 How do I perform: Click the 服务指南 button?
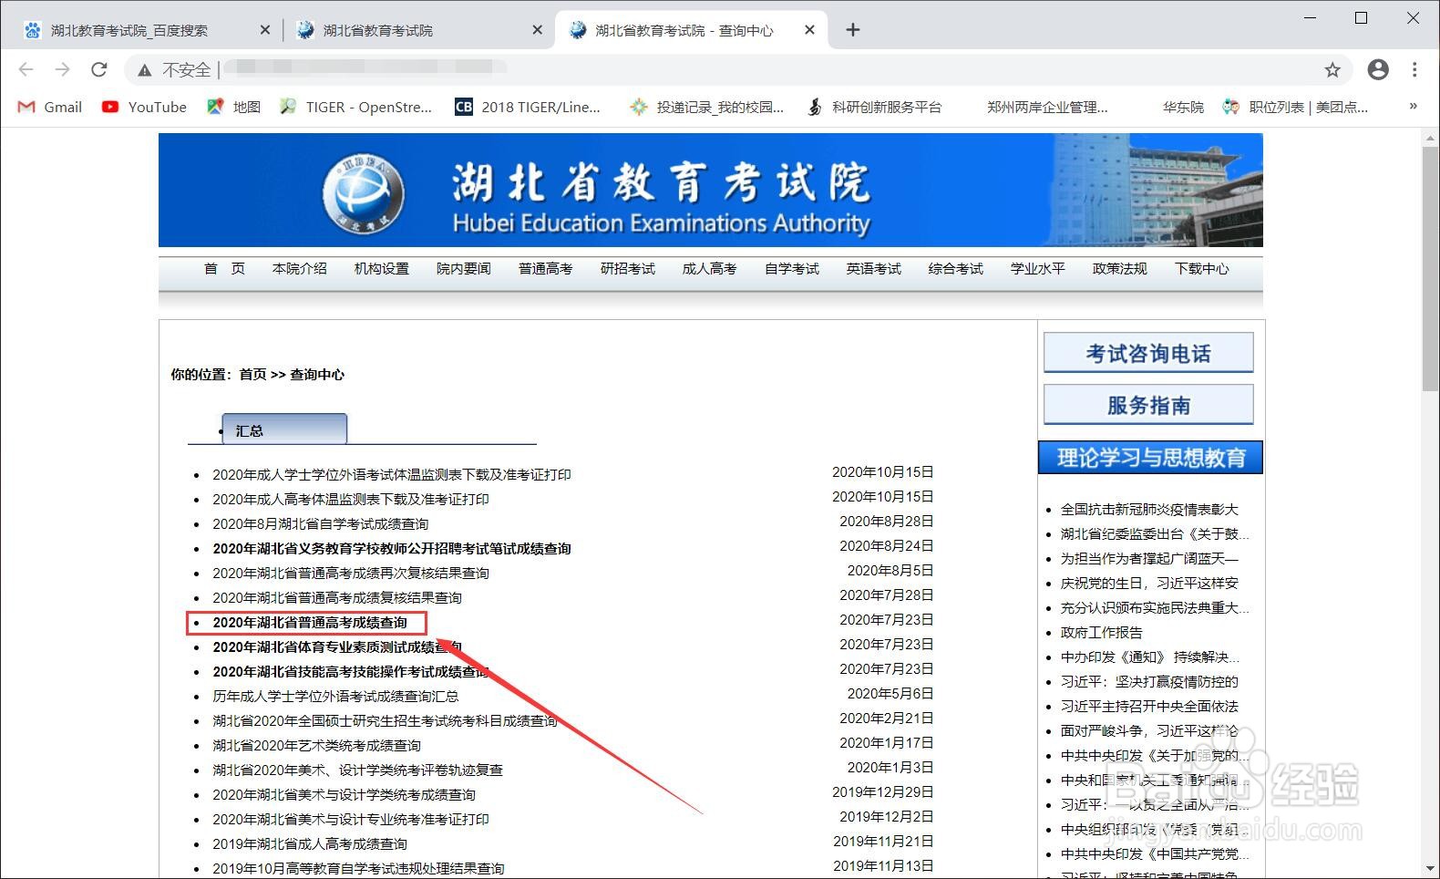pos(1148,405)
